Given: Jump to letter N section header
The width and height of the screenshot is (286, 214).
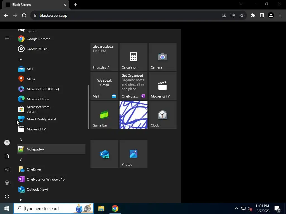Looking at the screenshot, I should coord(21,140).
